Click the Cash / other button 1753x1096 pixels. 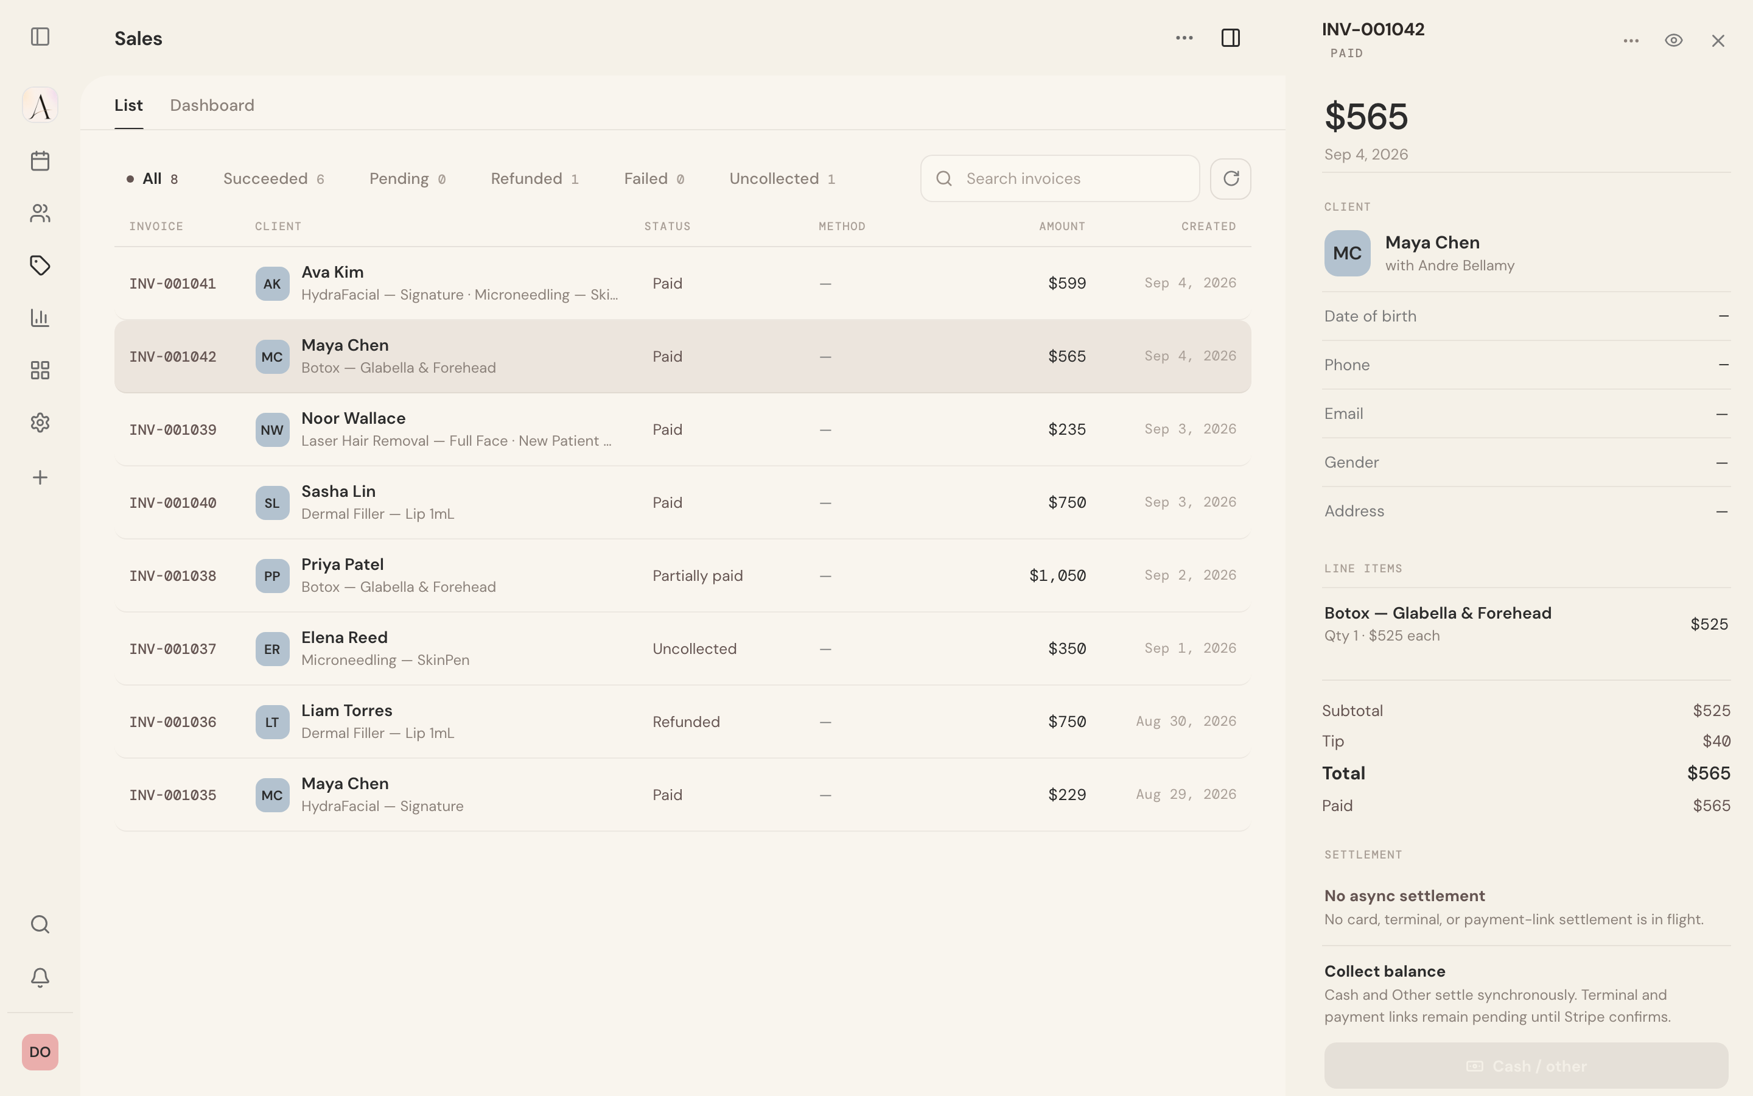coord(1527,1066)
